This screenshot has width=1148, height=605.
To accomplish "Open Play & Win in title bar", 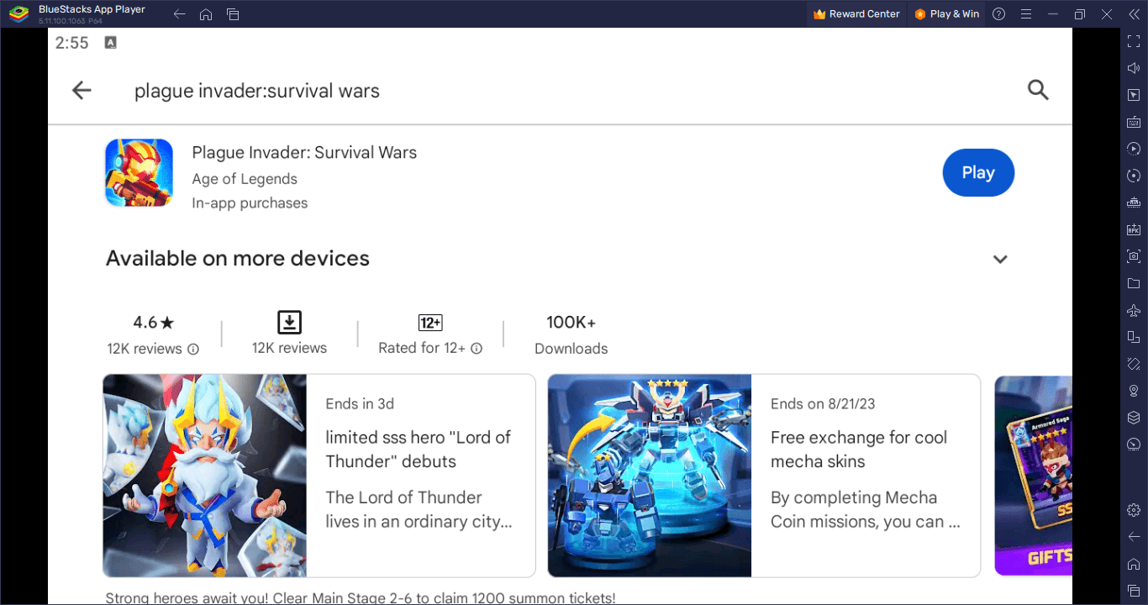I will pyautogui.click(x=946, y=14).
